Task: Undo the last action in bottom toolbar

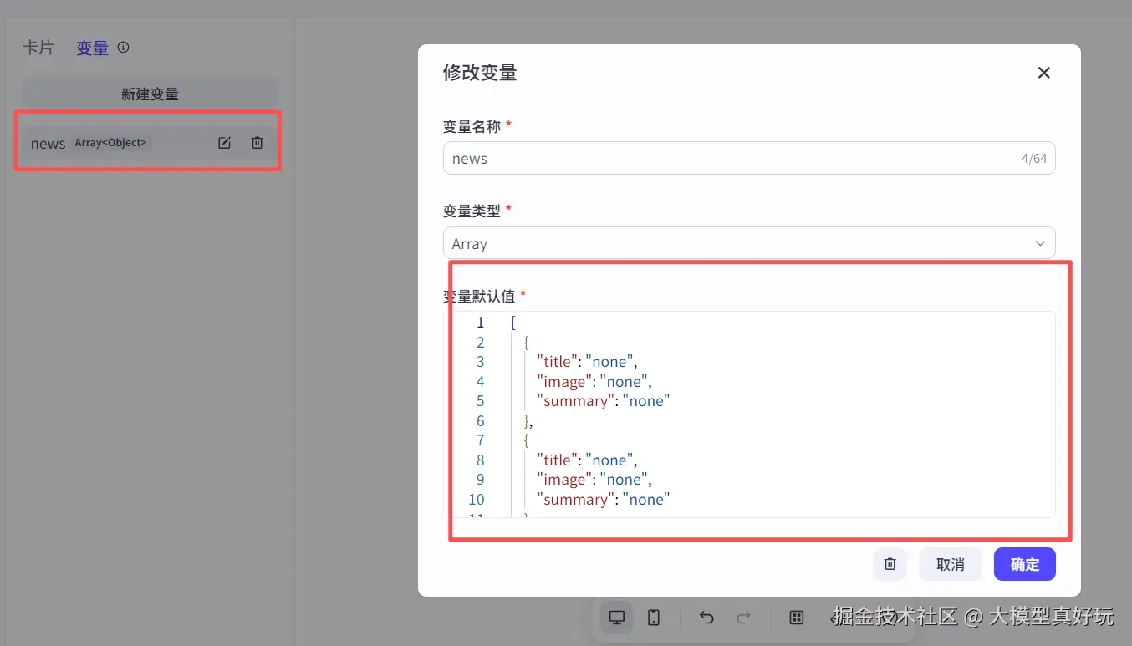Action: tap(706, 618)
